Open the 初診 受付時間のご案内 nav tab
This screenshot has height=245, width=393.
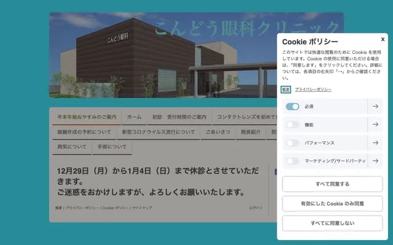tap(179, 117)
